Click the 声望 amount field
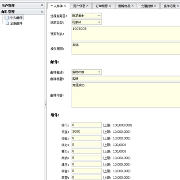Viewport: 180px width, 180px height. click(x=87, y=177)
